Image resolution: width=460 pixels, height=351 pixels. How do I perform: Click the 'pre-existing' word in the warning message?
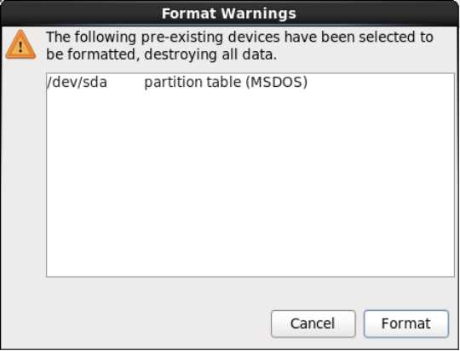(182, 37)
